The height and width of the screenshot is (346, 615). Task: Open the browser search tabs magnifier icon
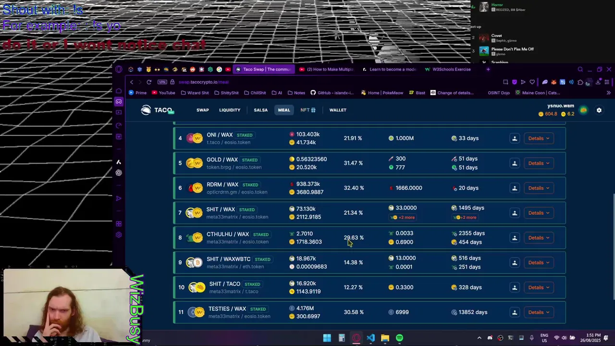tap(580, 69)
